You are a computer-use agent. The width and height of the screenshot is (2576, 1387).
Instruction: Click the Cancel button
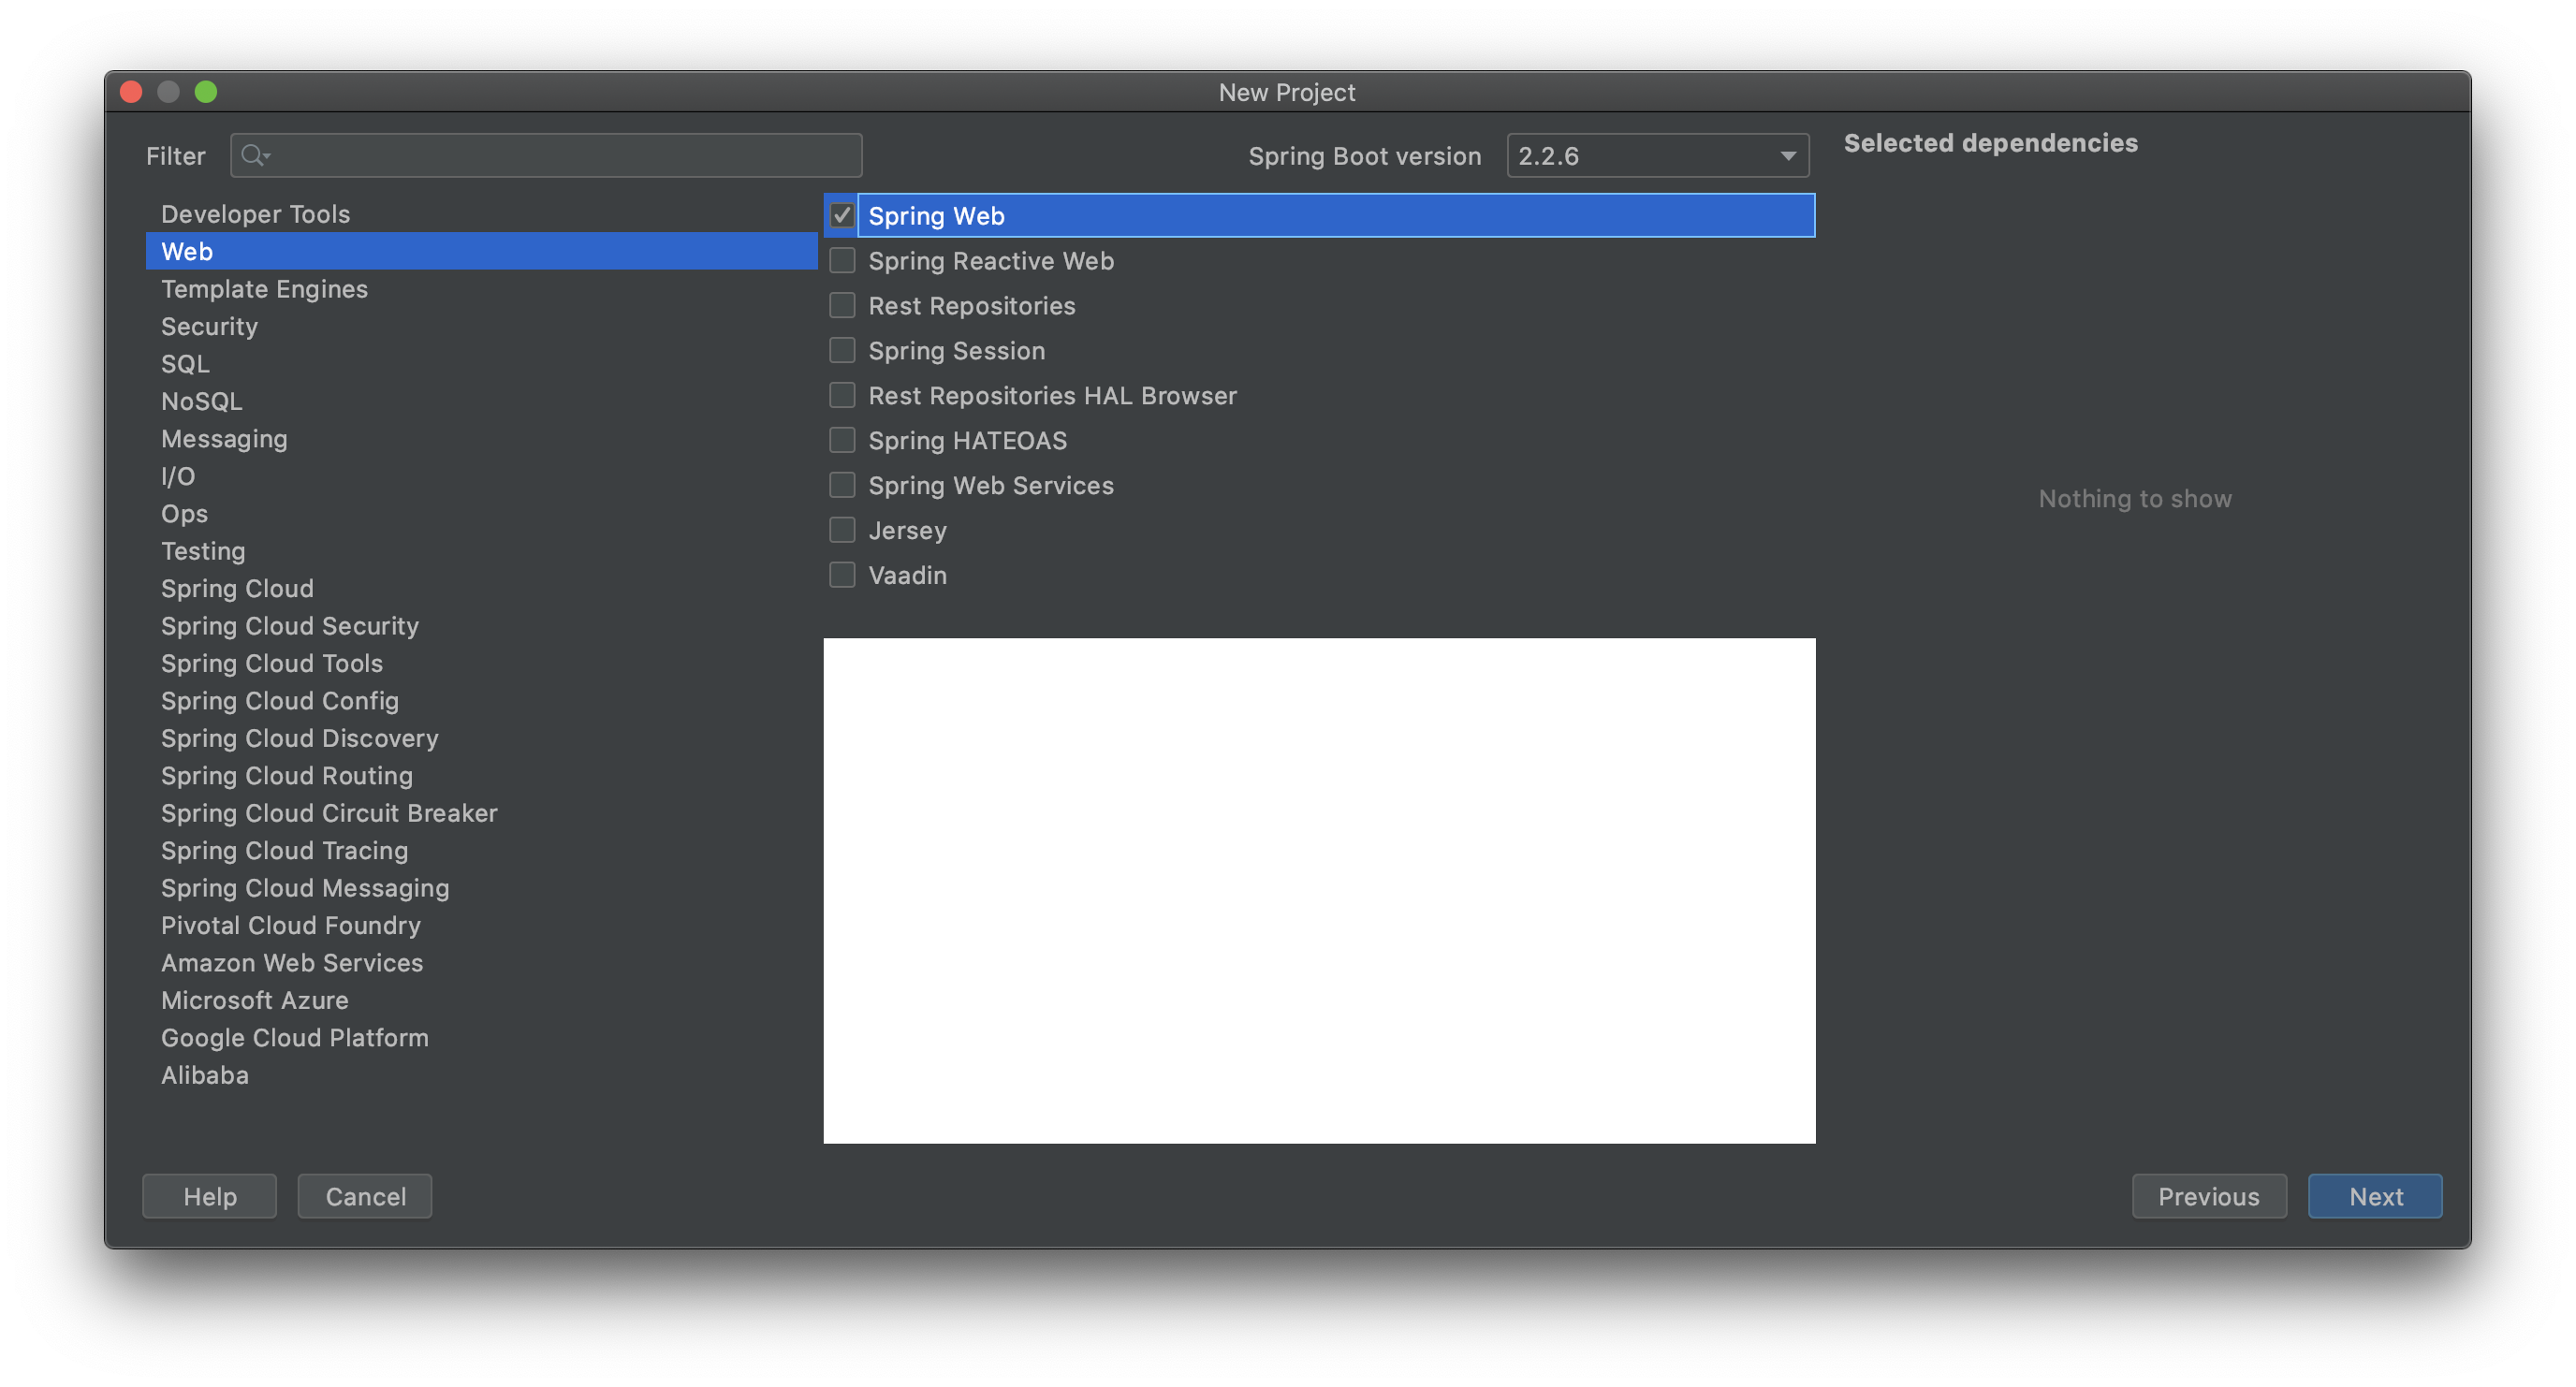point(365,1196)
